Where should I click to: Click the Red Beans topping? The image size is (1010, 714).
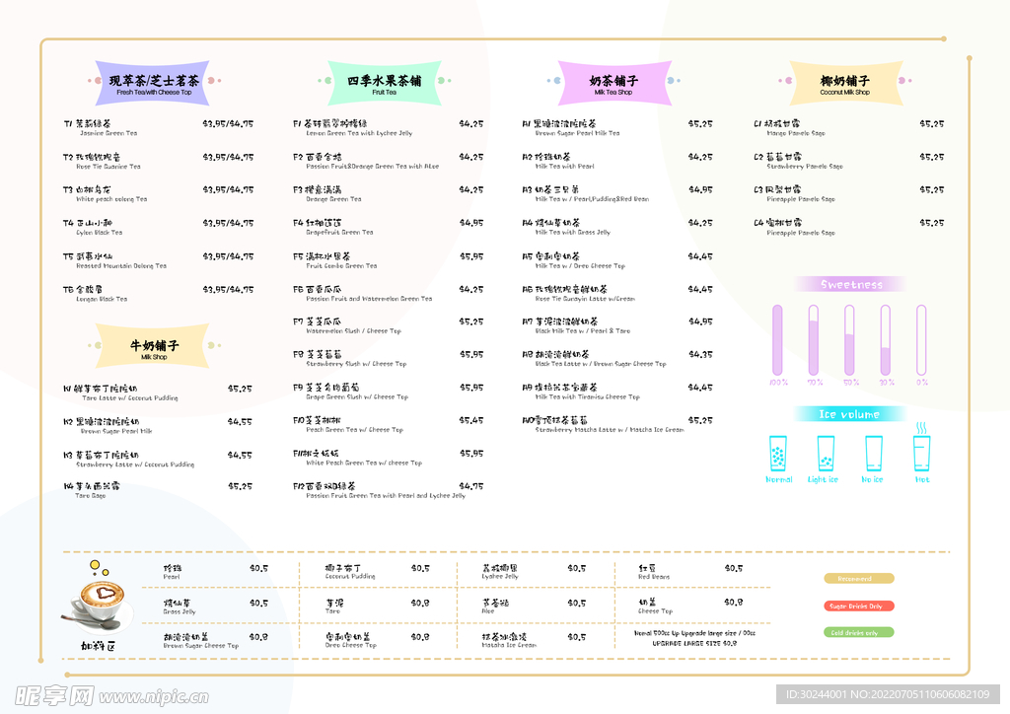[x=690, y=572]
